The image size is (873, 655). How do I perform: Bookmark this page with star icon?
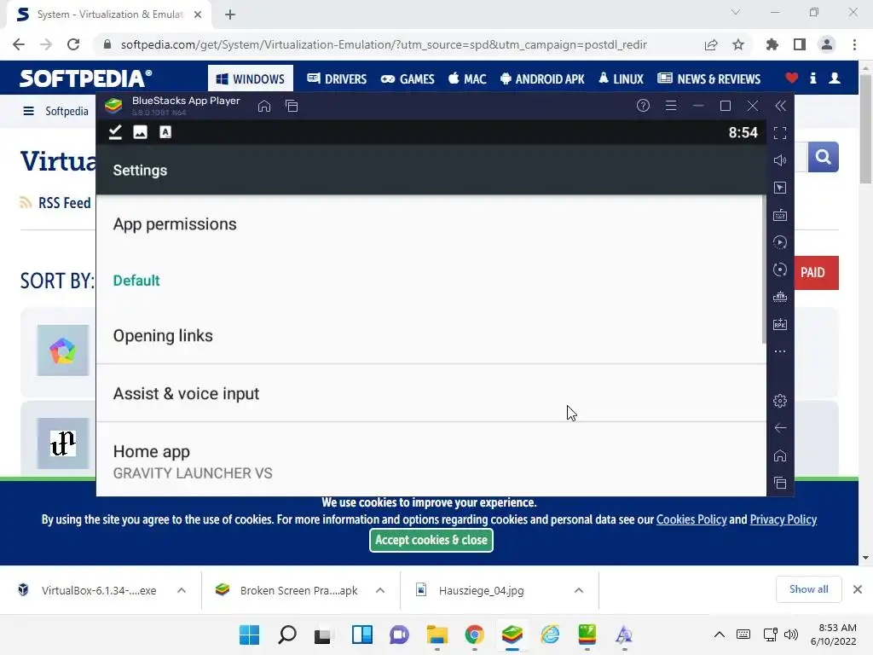pyautogui.click(x=738, y=44)
